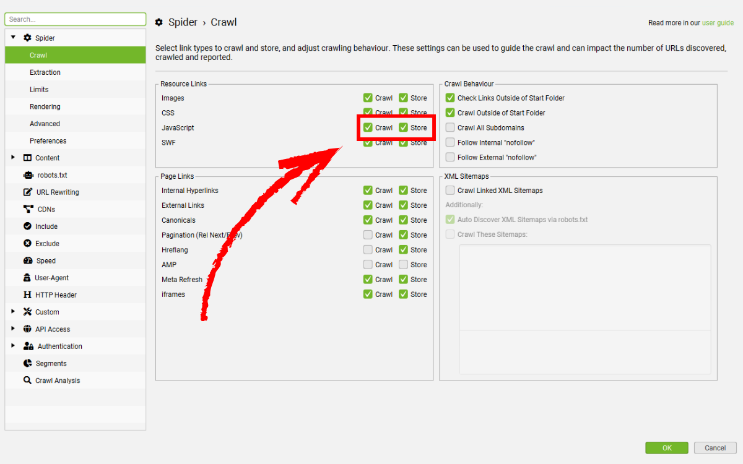743x464 pixels.
Task: Expand the API Access section
Action: click(13, 329)
